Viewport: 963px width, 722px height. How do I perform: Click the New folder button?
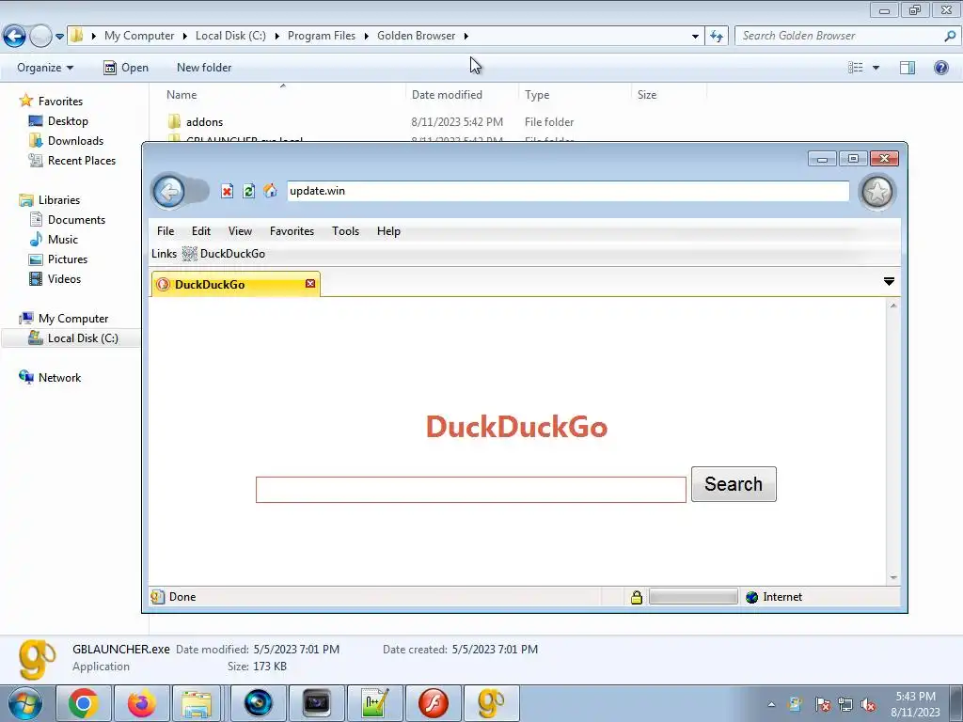click(204, 68)
